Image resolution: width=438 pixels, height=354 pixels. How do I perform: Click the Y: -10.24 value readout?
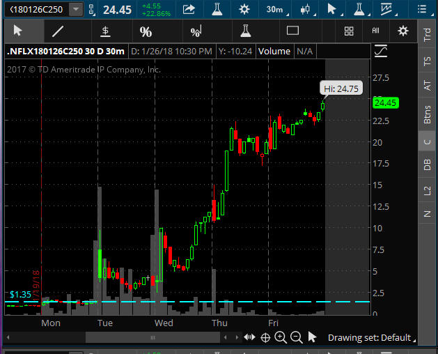coord(235,51)
